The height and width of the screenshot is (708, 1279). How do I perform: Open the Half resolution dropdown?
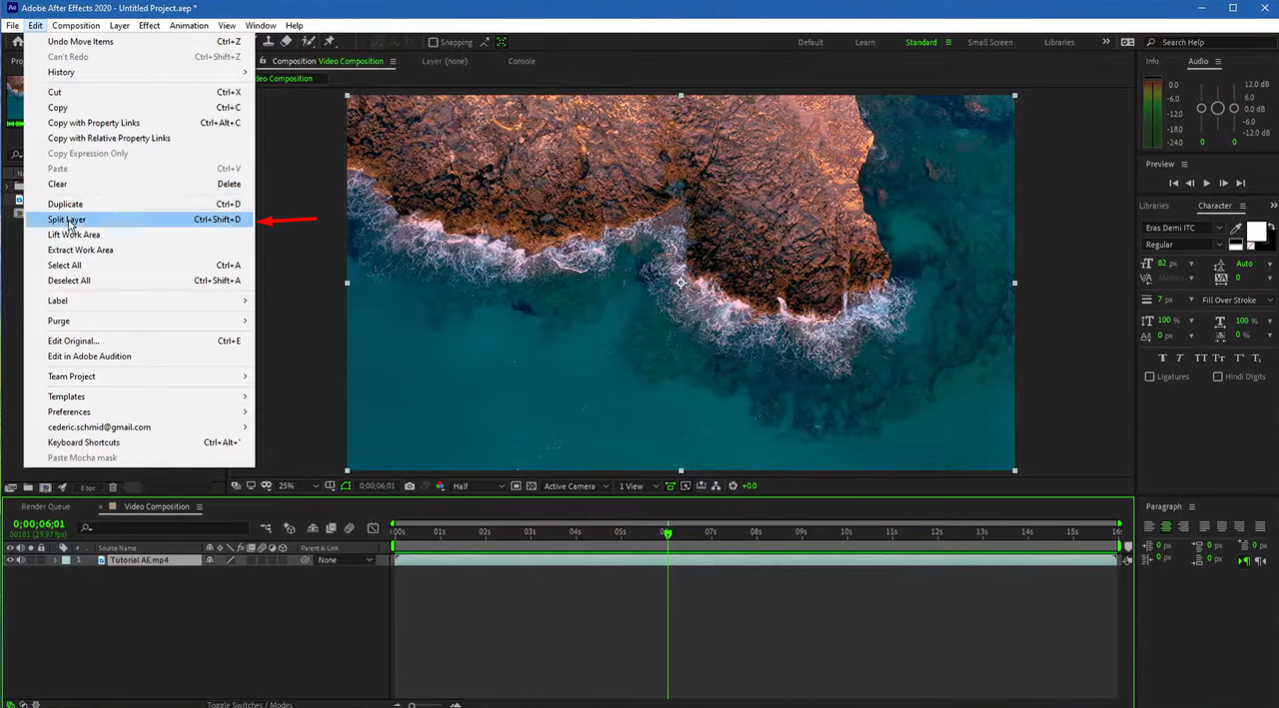point(479,486)
